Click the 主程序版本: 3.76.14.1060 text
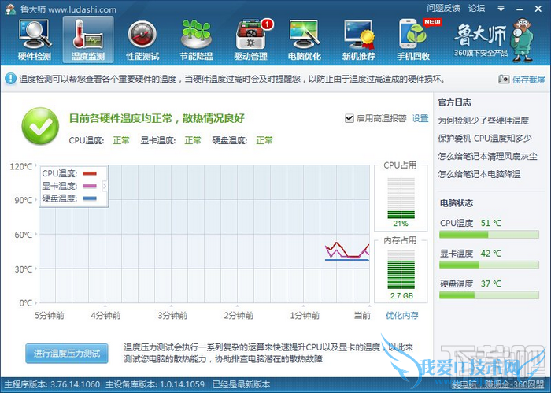 pyautogui.click(x=52, y=384)
